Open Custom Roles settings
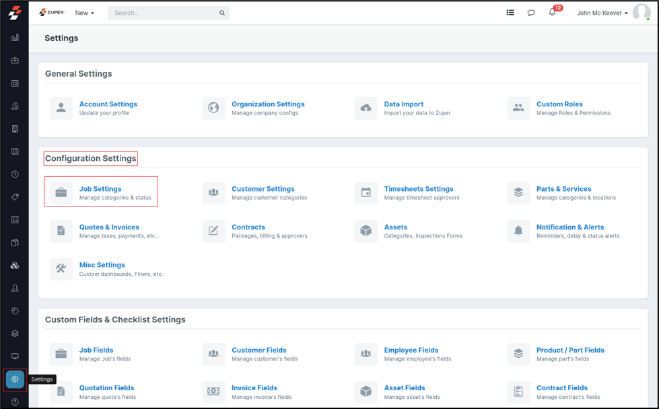The height and width of the screenshot is (409, 659). (x=559, y=104)
